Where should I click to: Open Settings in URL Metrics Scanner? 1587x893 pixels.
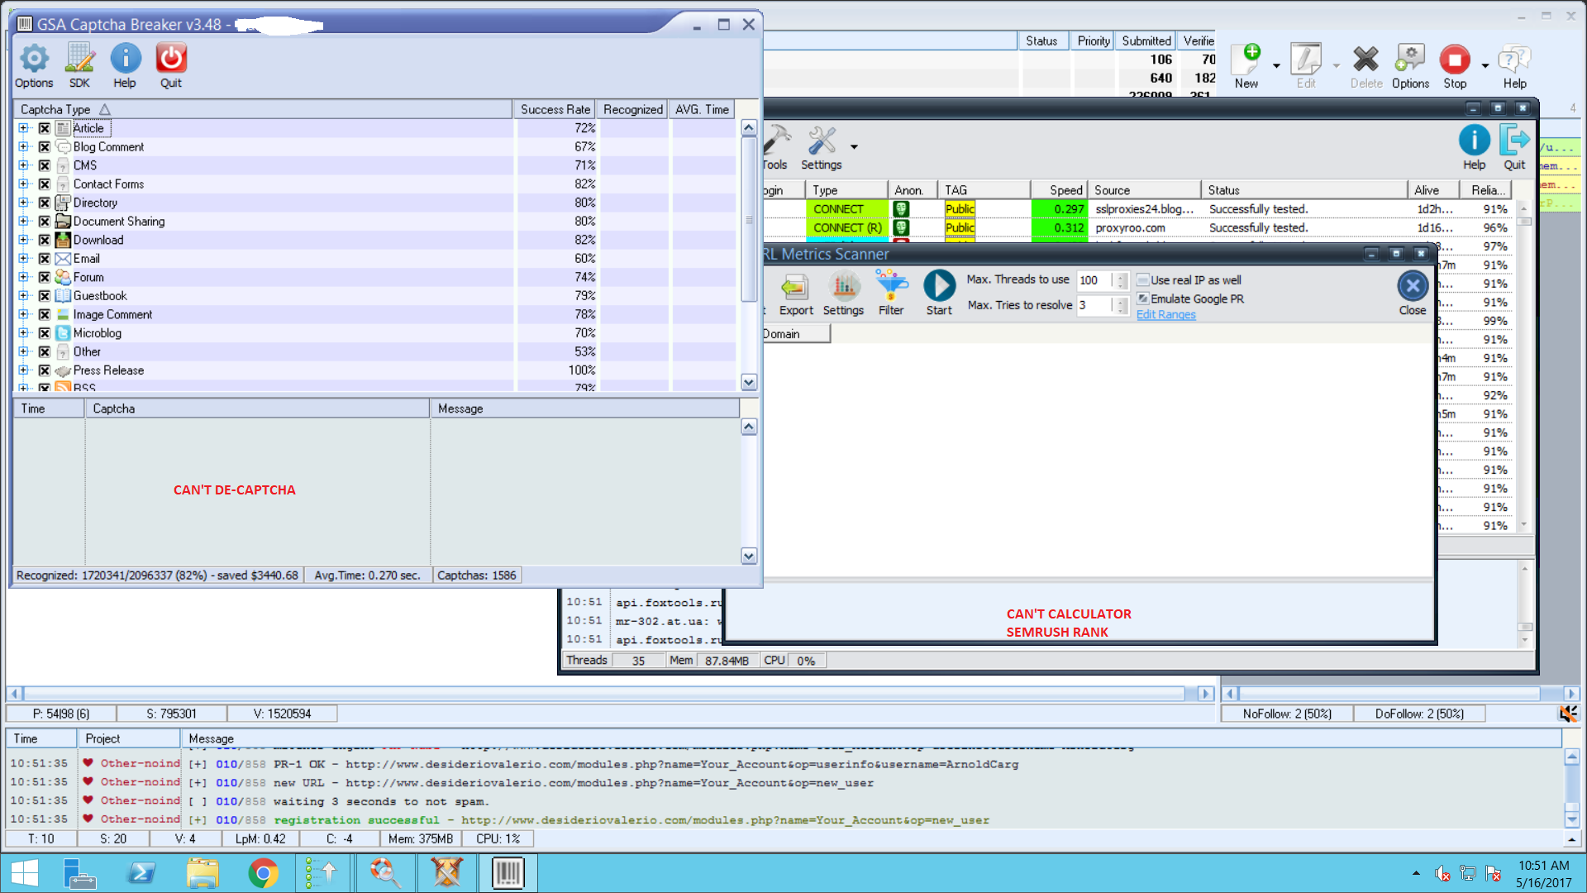[x=843, y=294]
